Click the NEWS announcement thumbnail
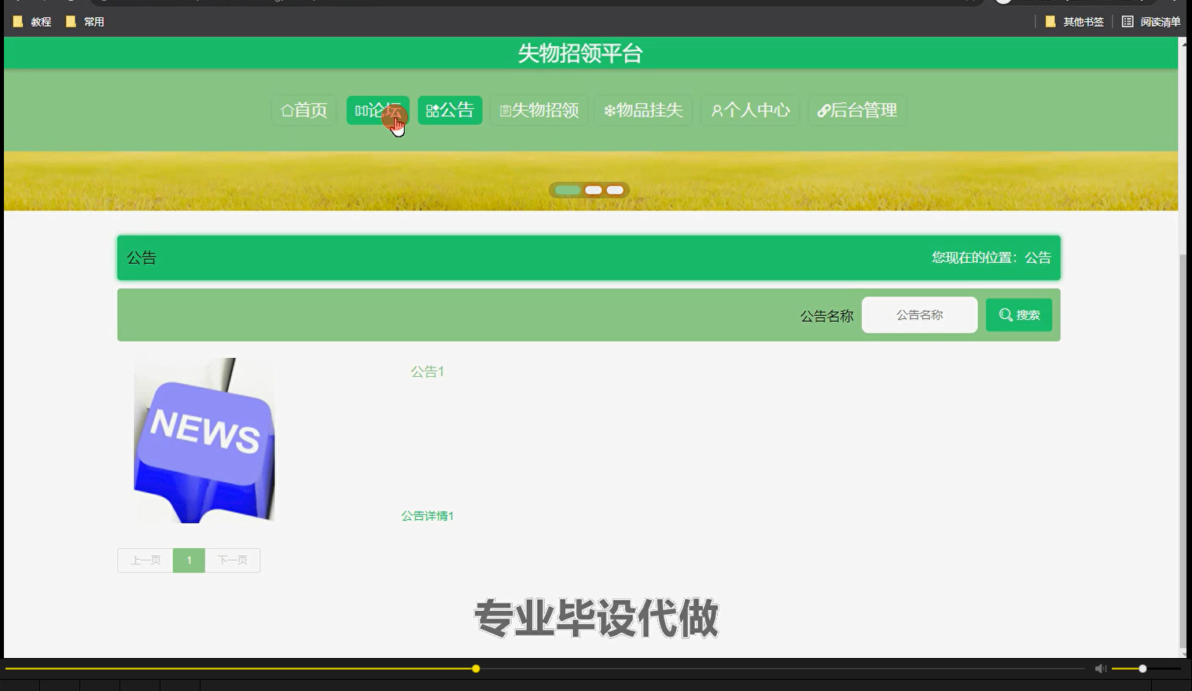 coord(204,440)
